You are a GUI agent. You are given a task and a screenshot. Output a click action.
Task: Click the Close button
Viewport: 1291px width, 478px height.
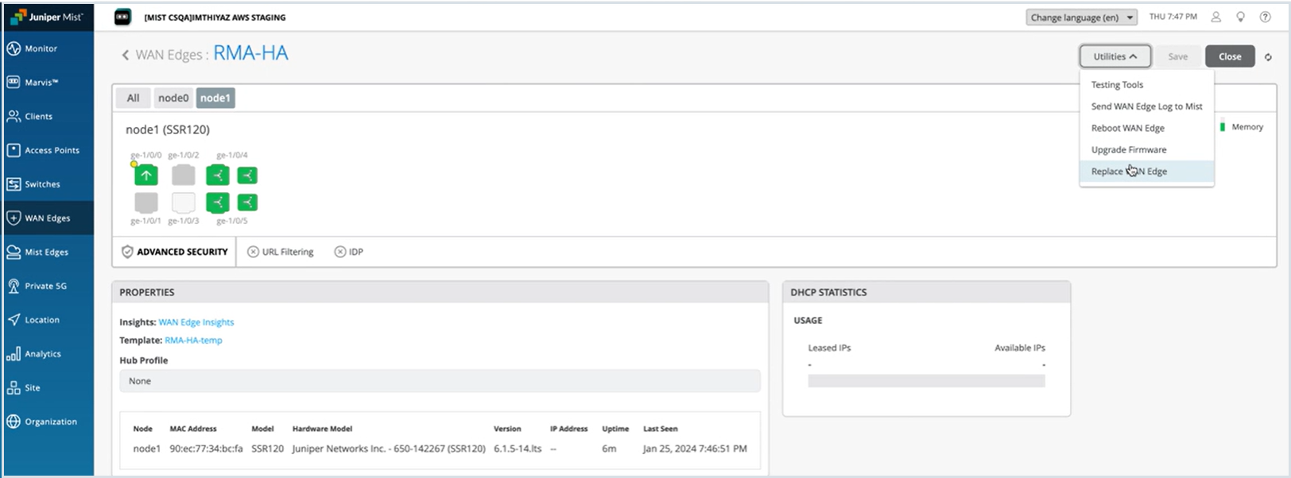(x=1230, y=56)
